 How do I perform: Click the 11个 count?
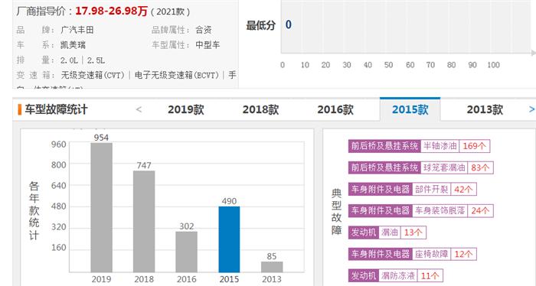pos(430,275)
